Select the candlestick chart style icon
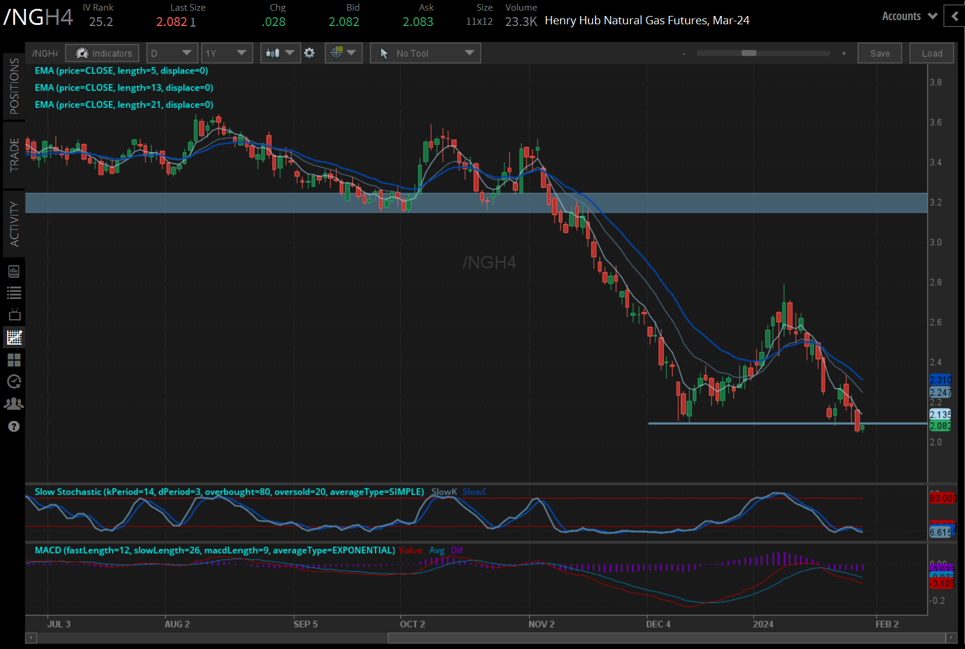Screen dimensions: 965x649 click(274, 53)
